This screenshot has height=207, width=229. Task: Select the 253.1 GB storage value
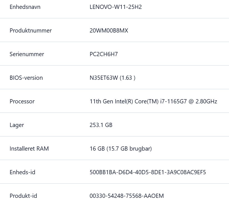tap(101, 125)
